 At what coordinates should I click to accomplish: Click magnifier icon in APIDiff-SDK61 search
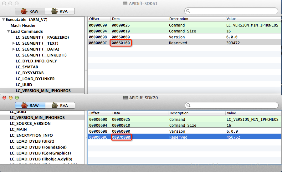pos(188,11)
